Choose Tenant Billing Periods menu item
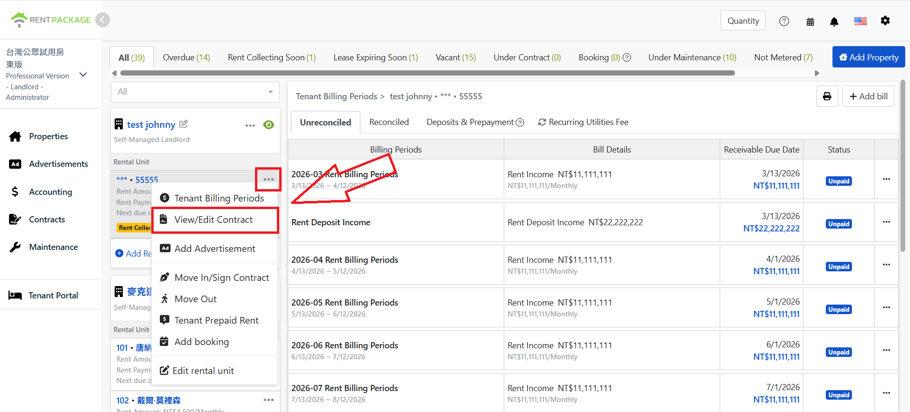The height and width of the screenshot is (412, 910). 215,198
